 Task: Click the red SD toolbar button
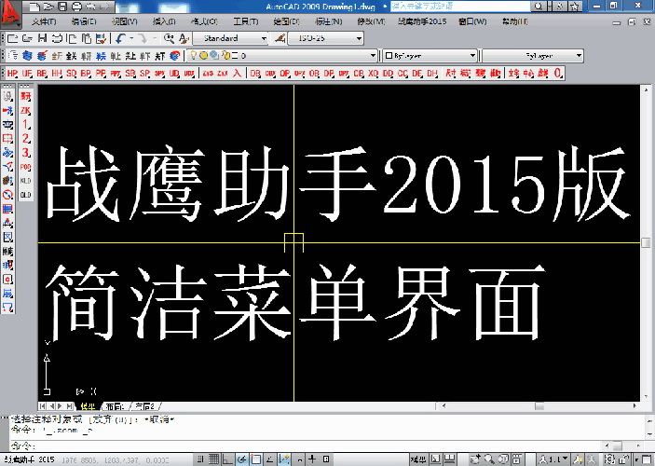[x=72, y=73]
